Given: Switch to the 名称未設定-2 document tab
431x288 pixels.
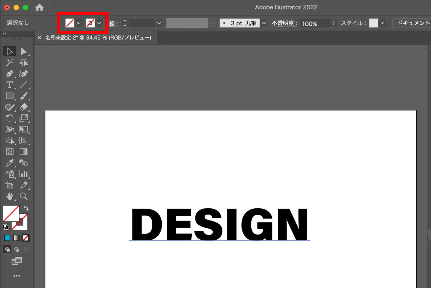Looking at the screenshot, I should pyautogui.click(x=98, y=38).
